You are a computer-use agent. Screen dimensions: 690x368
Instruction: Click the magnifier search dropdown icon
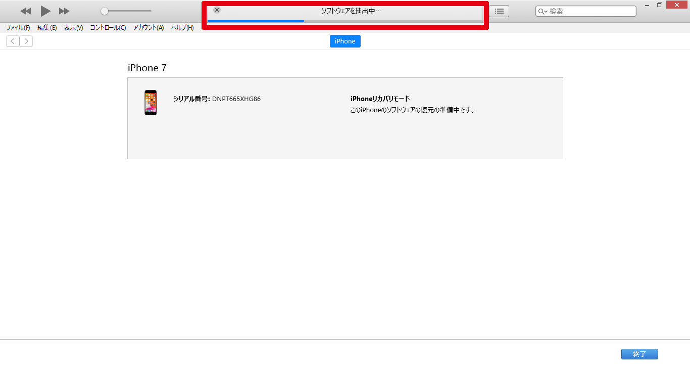coord(543,11)
